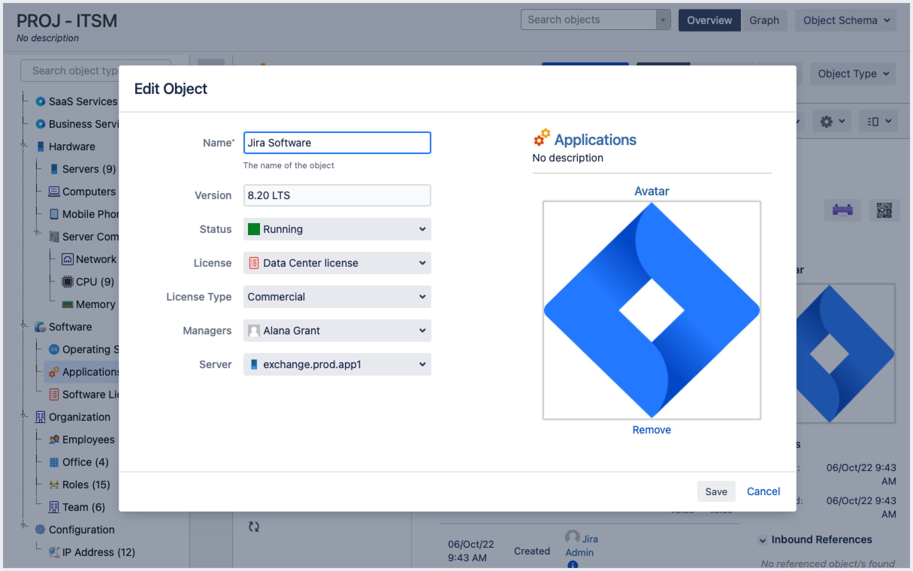Click the green Running status color square
This screenshot has height=571, width=913.
point(254,229)
